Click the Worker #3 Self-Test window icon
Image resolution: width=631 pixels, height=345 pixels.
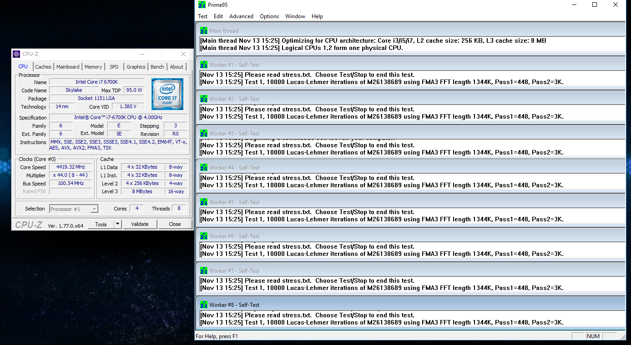pyautogui.click(x=204, y=134)
